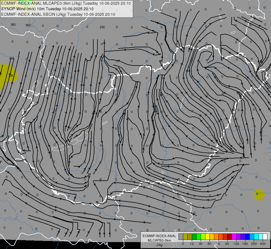This screenshot has width=271, height=249.
Task: Click the bright green legend swatch
Action: [x=198, y=237]
